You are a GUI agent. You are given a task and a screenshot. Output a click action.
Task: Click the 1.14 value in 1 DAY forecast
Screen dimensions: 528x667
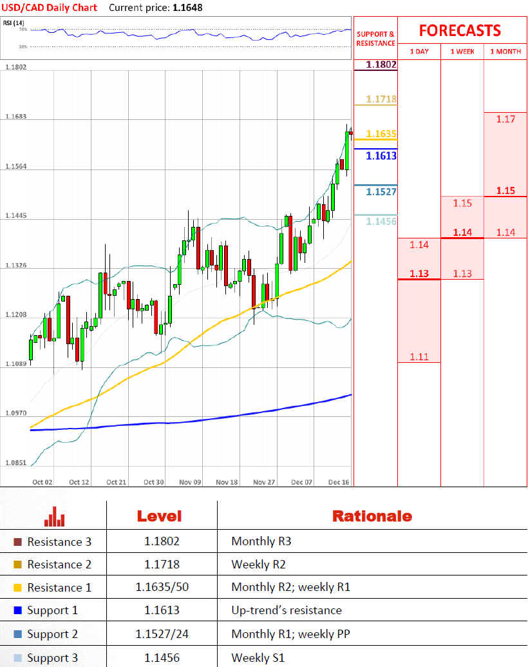[x=419, y=245]
